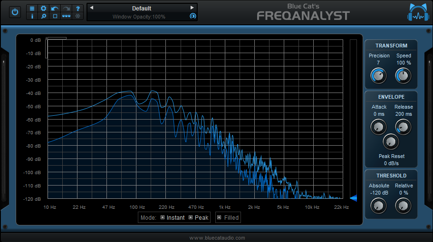433x242 pixels.
Task: Click the TRANSFORM panel header
Action: [391, 46]
